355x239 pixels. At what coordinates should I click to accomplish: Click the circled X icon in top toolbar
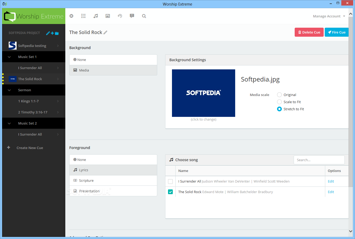[71, 16]
